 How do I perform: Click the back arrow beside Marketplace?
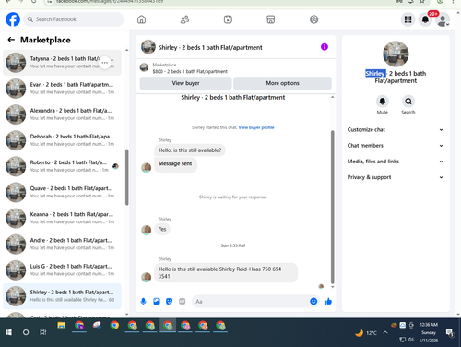(x=11, y=40)
